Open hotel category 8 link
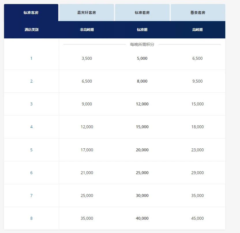 pos(31,218)
